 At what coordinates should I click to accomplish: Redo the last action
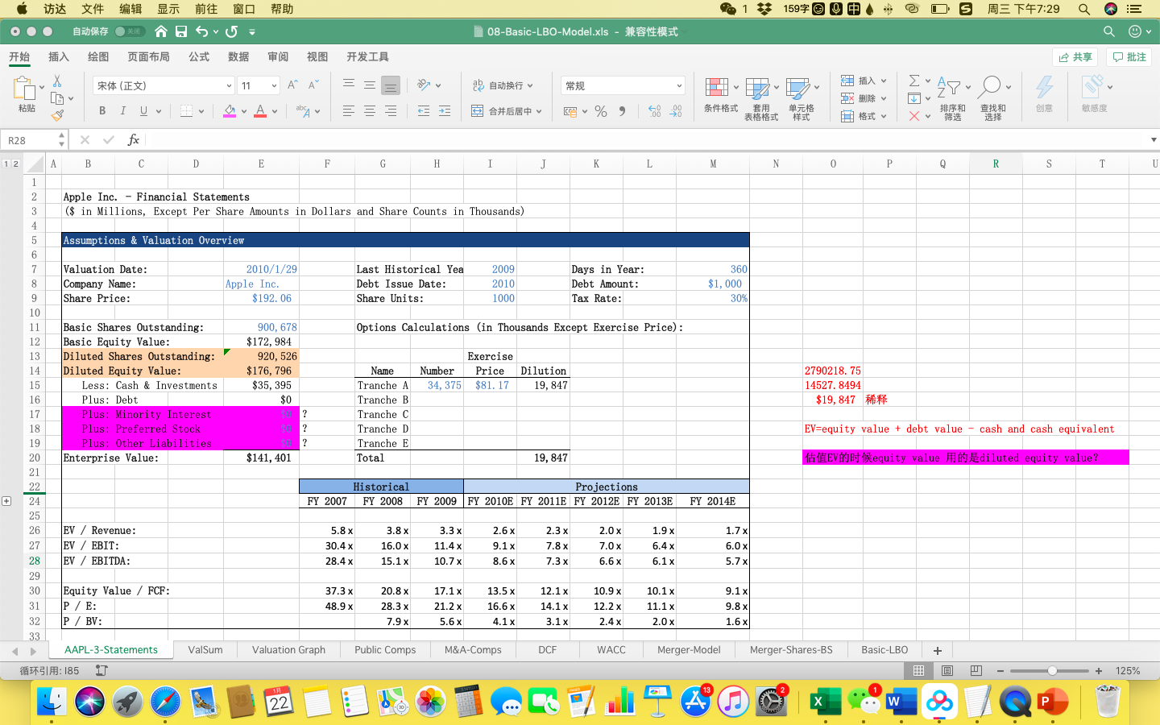tap(231, 31)
